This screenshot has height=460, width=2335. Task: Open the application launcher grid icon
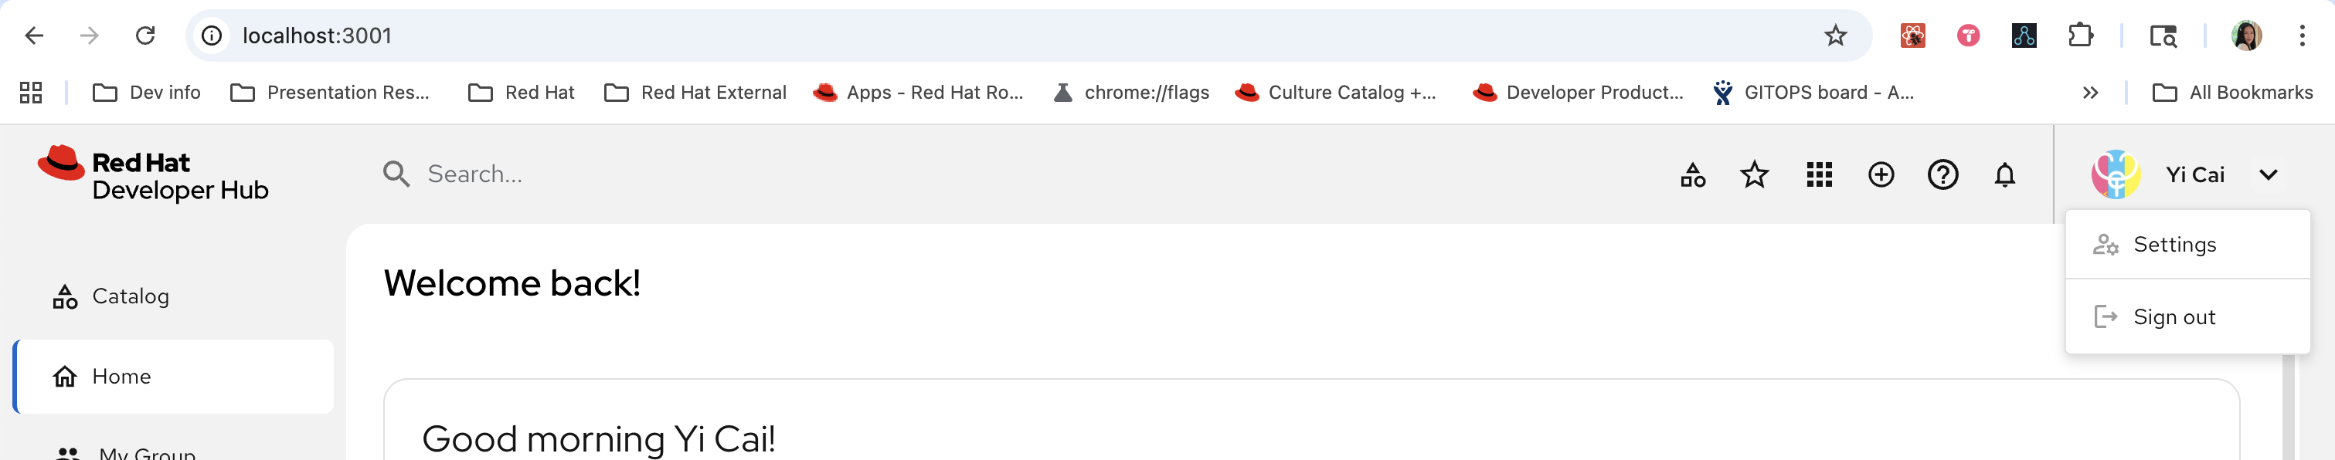tap(1818, 174)
